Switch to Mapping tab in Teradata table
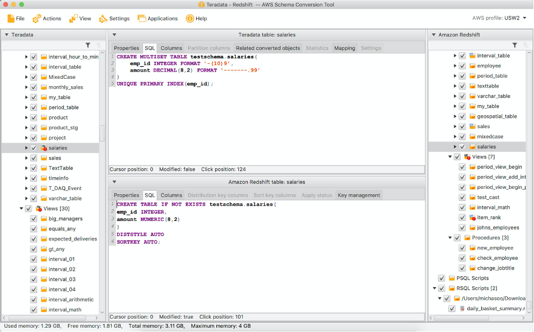 pyautogui.click(x=344, y=48)
